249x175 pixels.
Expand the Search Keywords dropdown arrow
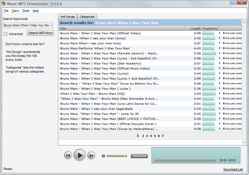(51, 25)
